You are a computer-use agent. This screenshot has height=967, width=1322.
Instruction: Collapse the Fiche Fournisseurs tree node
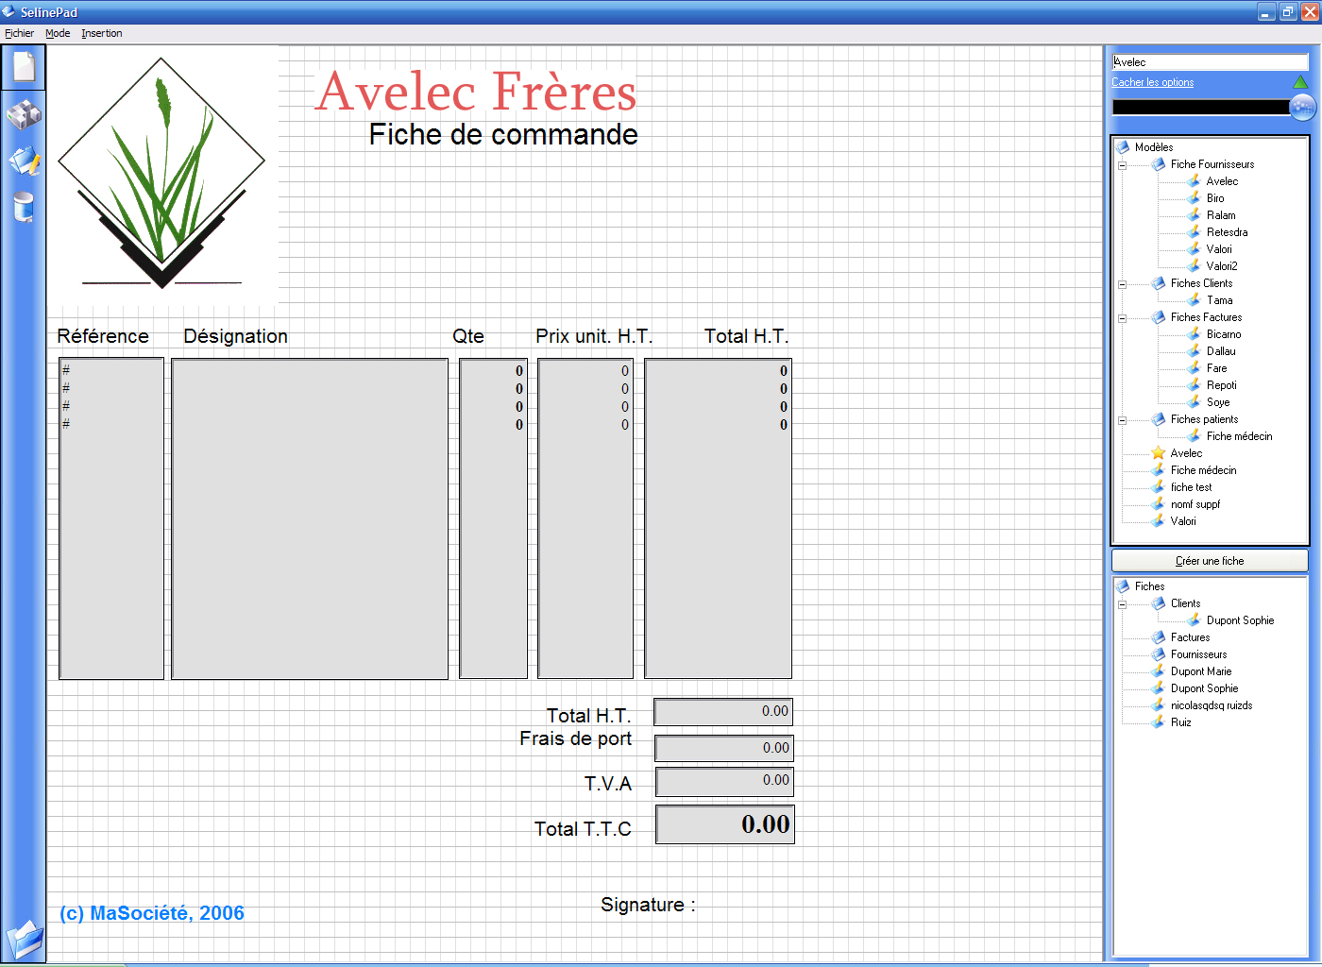[1123, 165]
